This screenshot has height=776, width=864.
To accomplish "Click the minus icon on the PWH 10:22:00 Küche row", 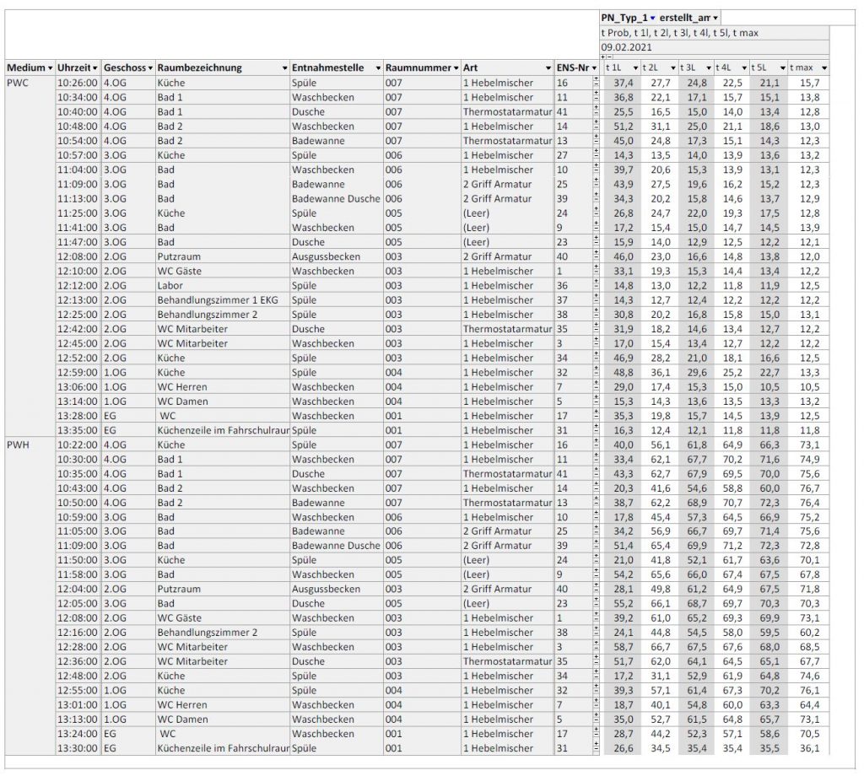I will click(x=596, y=447).
